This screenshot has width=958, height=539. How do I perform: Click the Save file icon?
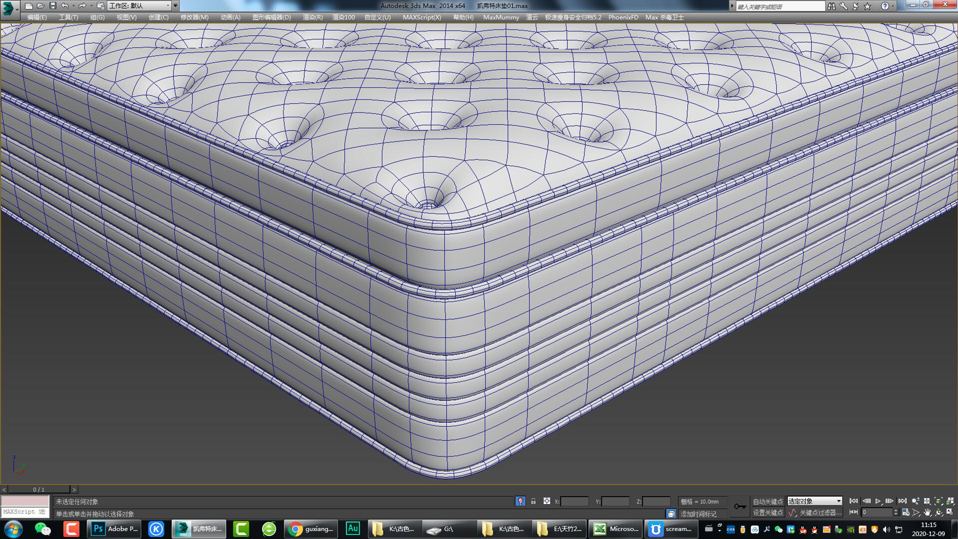click(52, 6)
